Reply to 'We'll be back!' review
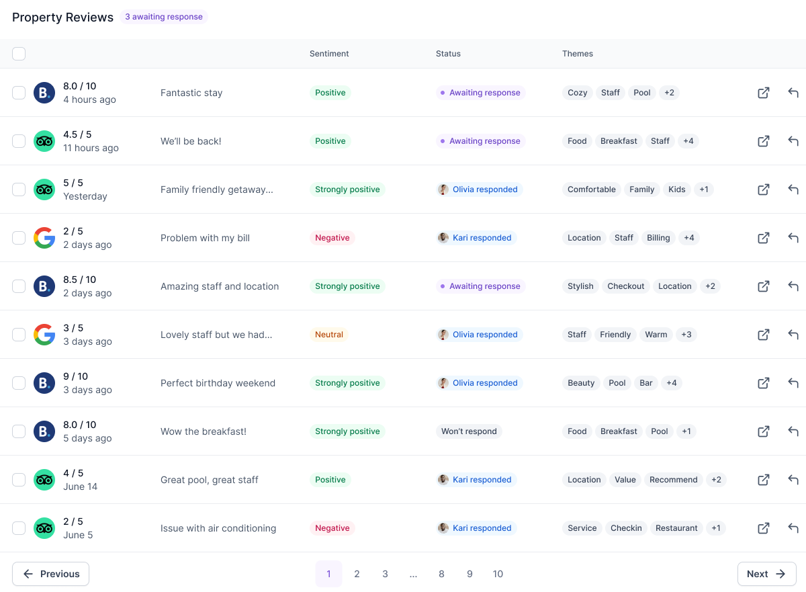Screen dimensions: 806x592 click(793, 141)
